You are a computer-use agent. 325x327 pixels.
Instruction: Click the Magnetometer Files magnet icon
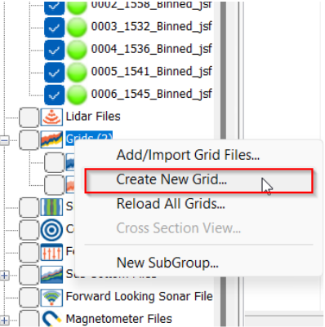tap(51, 319)
